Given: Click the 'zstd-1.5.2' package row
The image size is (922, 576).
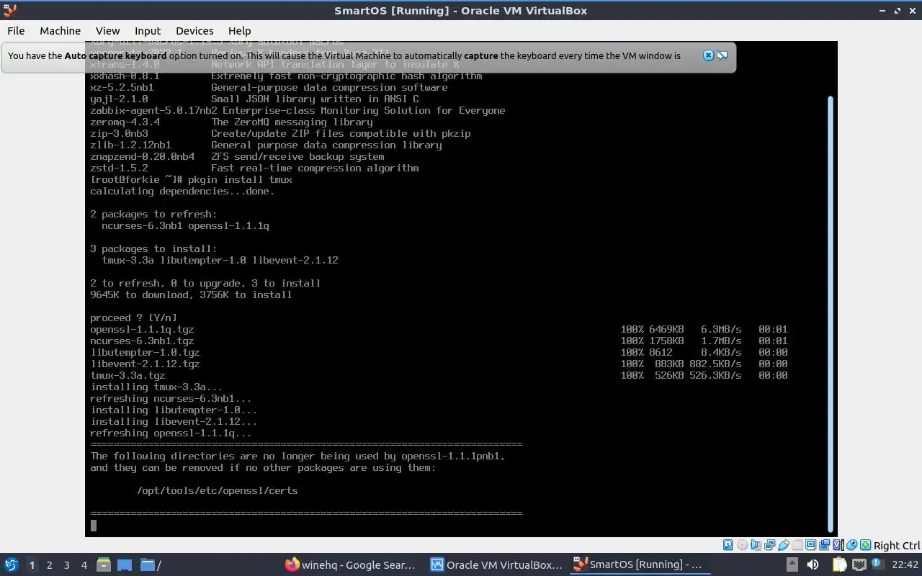Looking at the screenshot, I should point(254,168).
